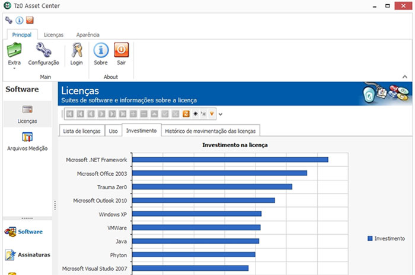Click the X cancel edit button
Screen dimensions: 415x275
[x=175, y=114]
